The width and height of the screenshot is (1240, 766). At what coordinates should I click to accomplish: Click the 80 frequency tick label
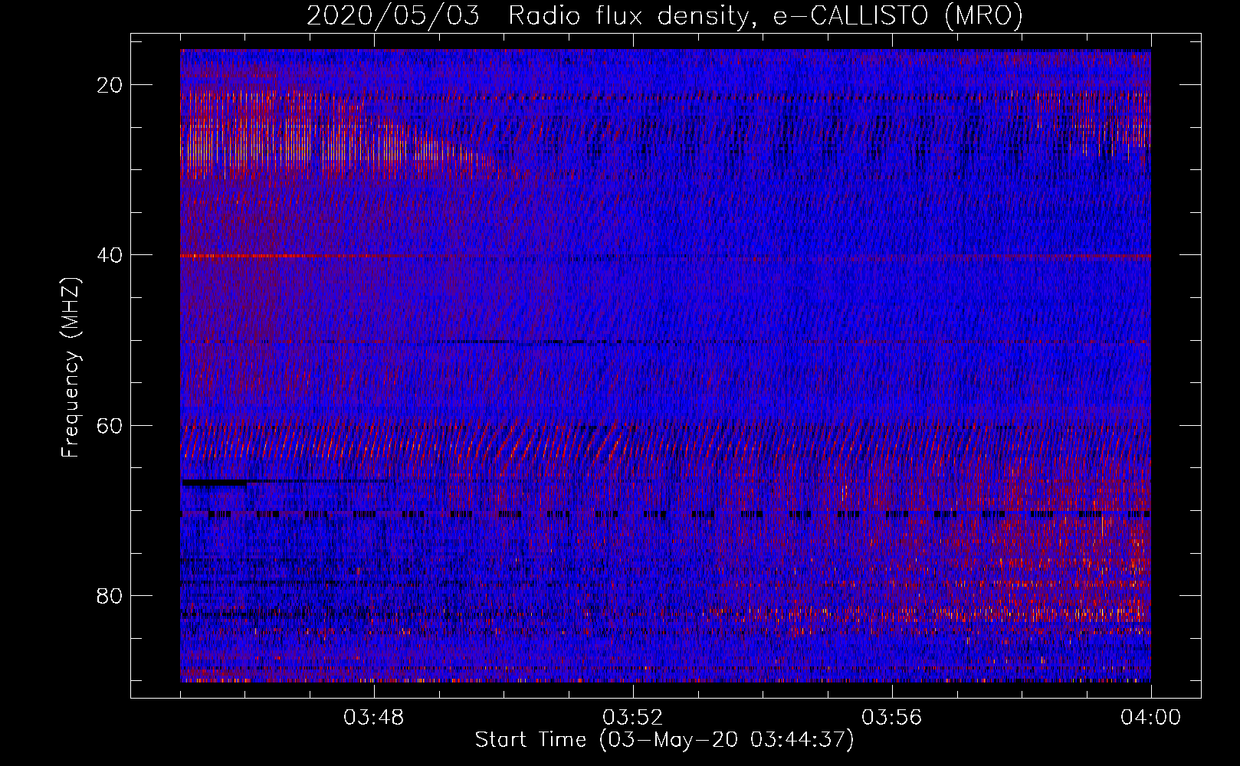110,595
